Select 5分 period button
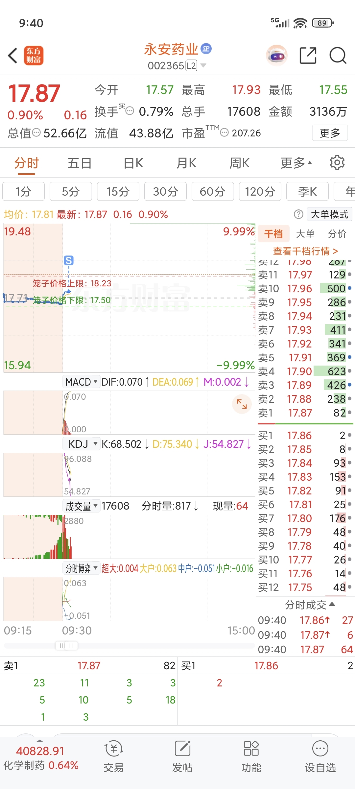Viewport: 355px width, 789px height. (71, 191)
